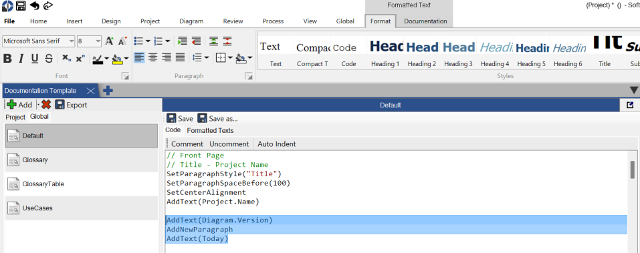Screen dimensions: 640x253
Task: Align text left
Action: click(x=139, y=57)
